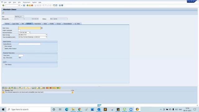Open Windows notification center
199x112 pixels.
[x=195, y=109]
